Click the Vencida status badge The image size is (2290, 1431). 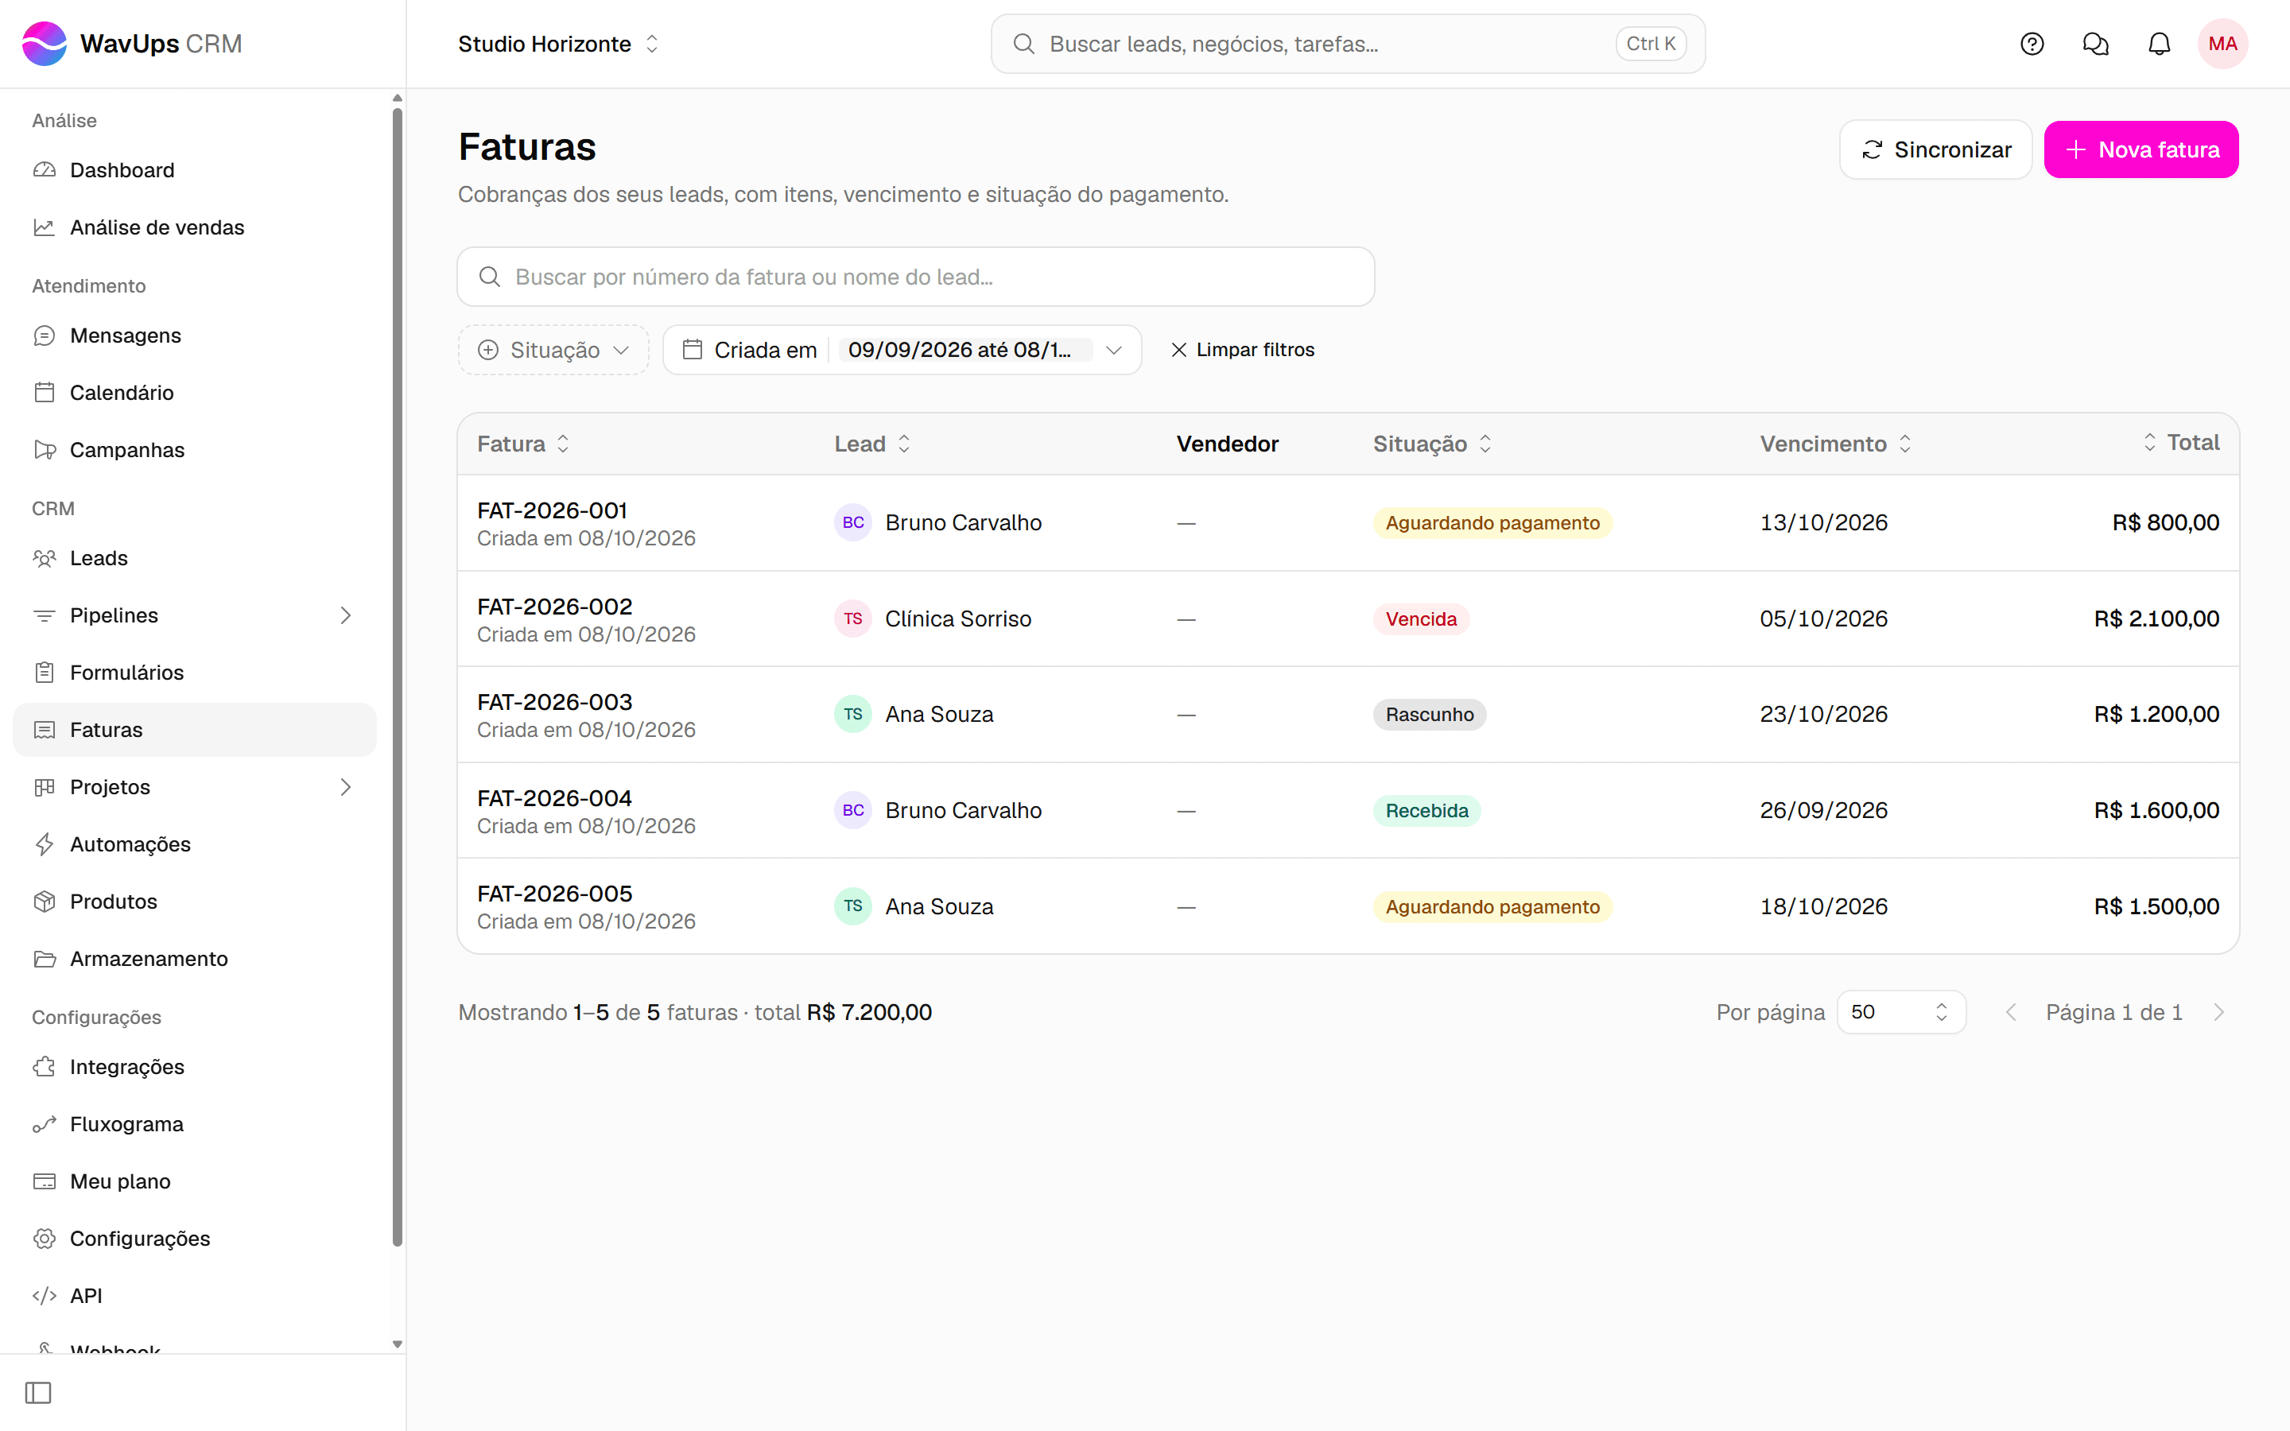pyautogui.click(x=1420, y=619)
